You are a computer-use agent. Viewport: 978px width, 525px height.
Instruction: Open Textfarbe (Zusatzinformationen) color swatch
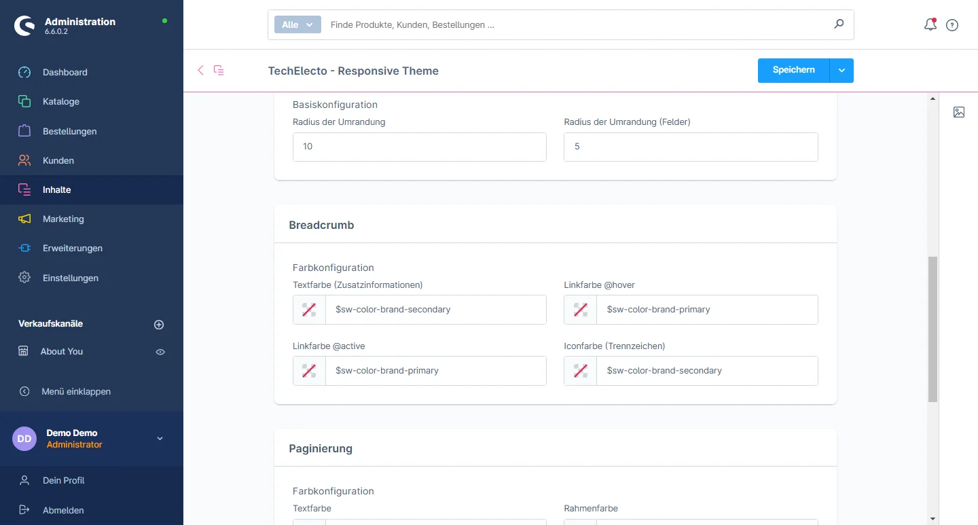point(310,310)
